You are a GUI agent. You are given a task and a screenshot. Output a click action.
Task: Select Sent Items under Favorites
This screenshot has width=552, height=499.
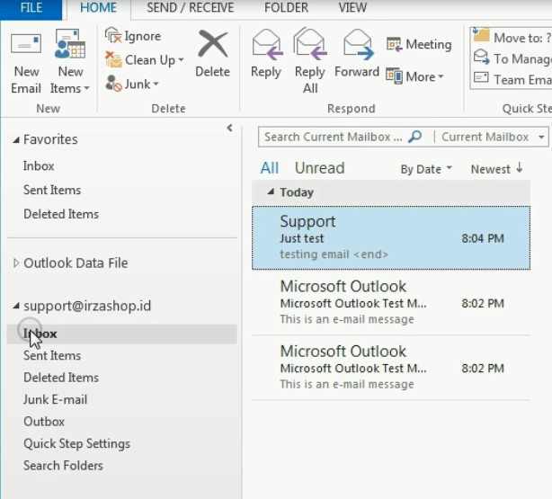tap(52, 191)
